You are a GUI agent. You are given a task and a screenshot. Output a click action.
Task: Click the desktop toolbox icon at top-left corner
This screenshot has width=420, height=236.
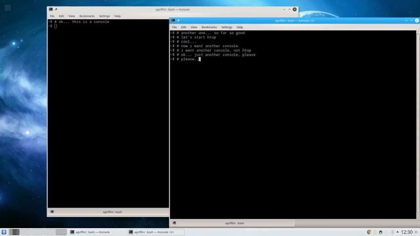pos(7,8)
